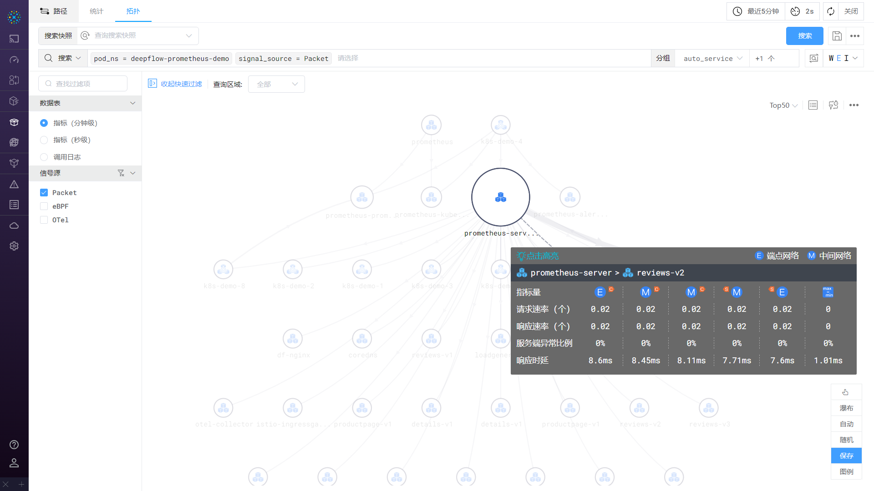Select the 调用日志 radio option
The image size is (874, 491).
click(x=44, y=157)
